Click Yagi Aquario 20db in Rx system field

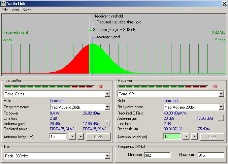[179, 107]
